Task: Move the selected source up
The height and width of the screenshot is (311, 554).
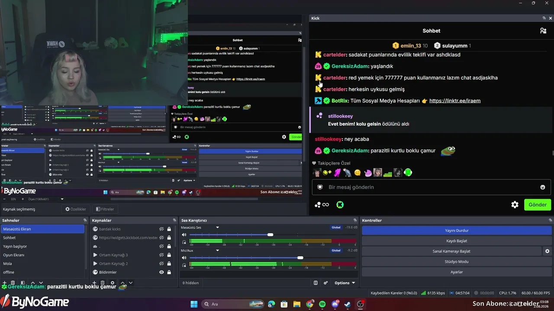Action: click(x=122, y=283)
